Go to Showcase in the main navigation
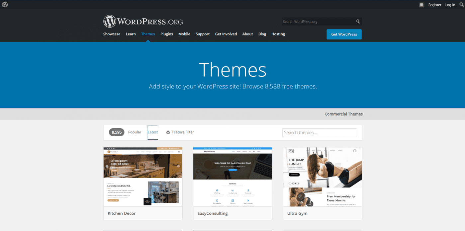 [x=112, y=34]
